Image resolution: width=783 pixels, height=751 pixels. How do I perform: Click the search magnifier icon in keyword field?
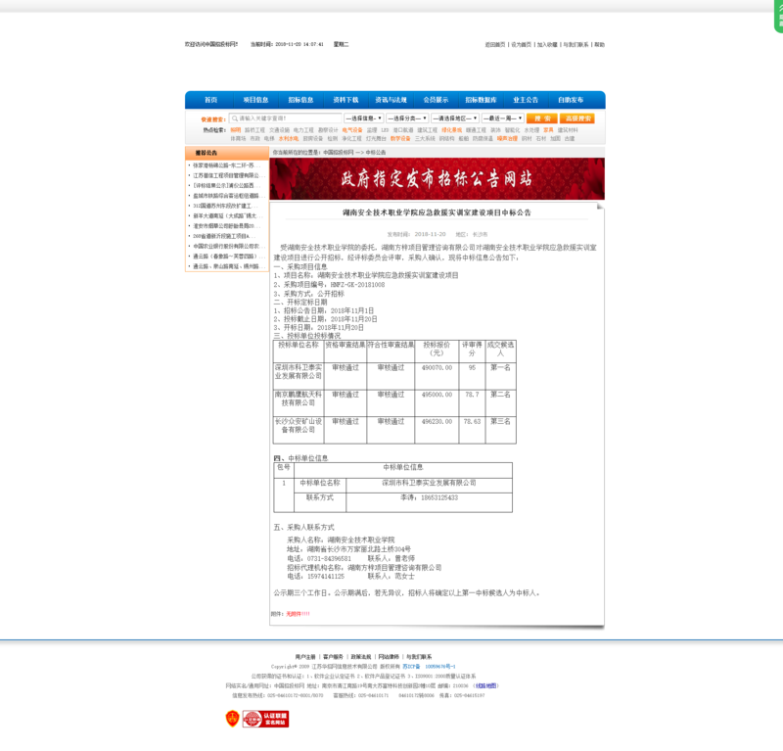(235, 118)
